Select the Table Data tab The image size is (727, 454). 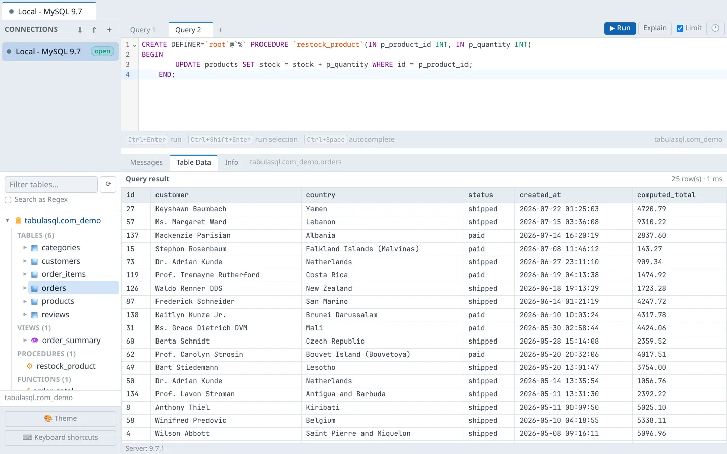click(193, 162)
